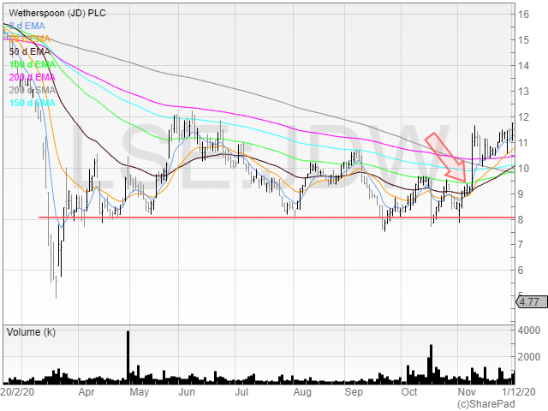Select the 8 d EMA legend label

(27, 27)
